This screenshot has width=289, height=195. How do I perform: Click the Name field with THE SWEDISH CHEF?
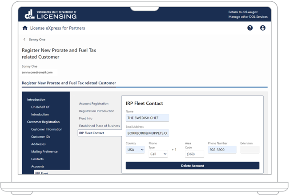(147, 118)
